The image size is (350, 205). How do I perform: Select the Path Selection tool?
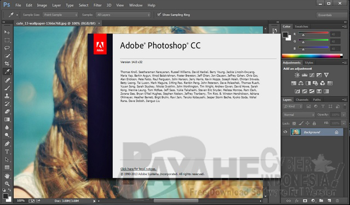pos(7,160)
